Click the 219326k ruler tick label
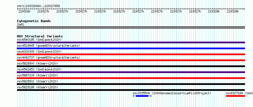This screenshot has height=107, width=253. click(24, 11)
